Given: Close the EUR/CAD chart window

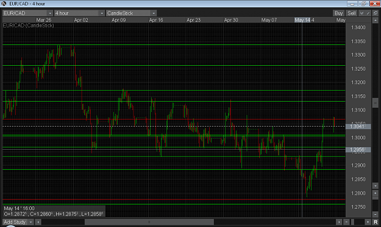Looking at the screenshot, I should coord(375,4).
